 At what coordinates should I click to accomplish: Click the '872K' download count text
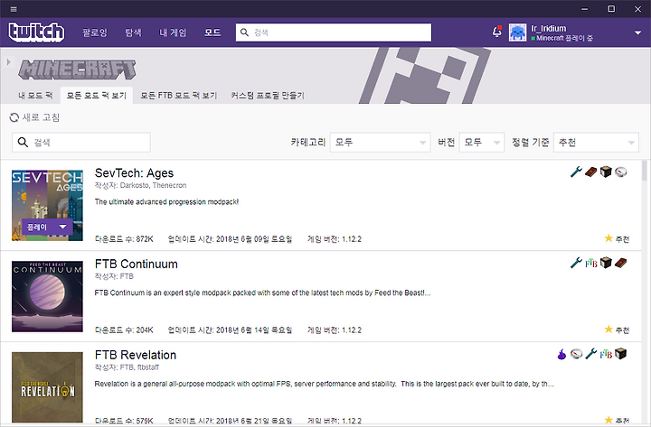coord(145,239)
